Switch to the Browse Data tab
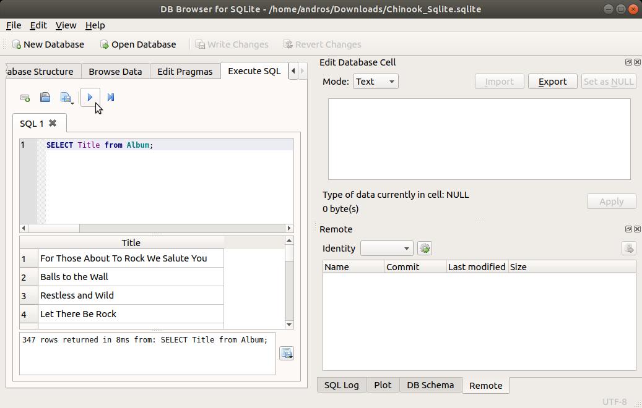The height and width of the screenshot is (408, 642). point(115,71)
